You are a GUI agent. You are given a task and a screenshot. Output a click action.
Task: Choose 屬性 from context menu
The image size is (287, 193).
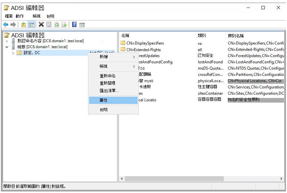114,100
